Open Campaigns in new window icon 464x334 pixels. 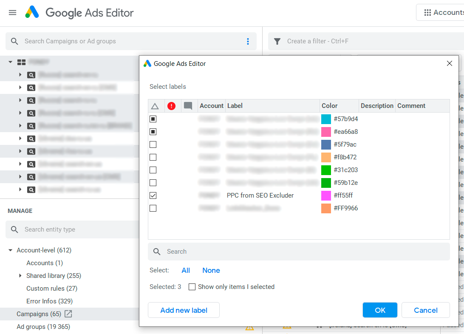point(68,314)
